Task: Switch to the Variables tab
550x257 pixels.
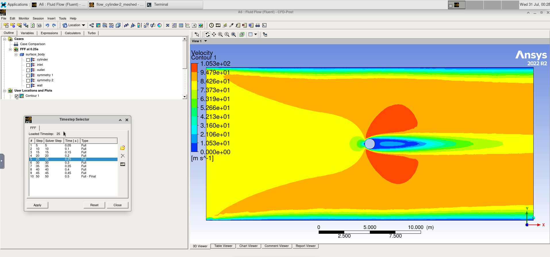Action: 27,33
